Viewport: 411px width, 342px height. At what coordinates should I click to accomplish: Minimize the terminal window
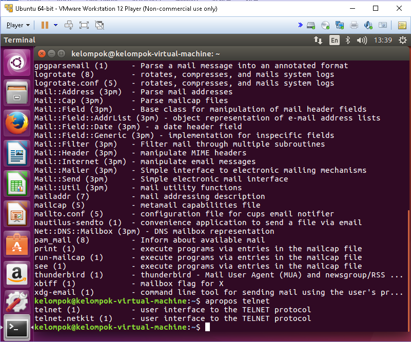tap(52, 54)
